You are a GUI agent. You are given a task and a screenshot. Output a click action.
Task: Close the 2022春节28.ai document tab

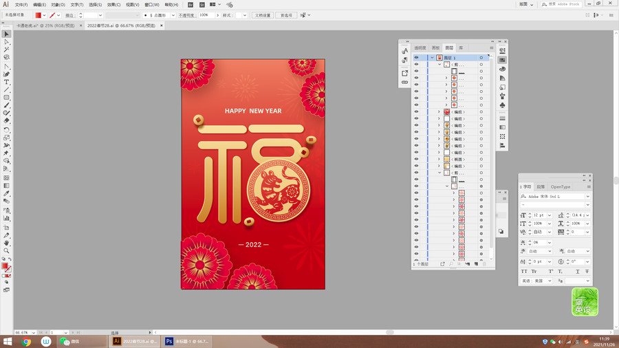tap(161, 25)
